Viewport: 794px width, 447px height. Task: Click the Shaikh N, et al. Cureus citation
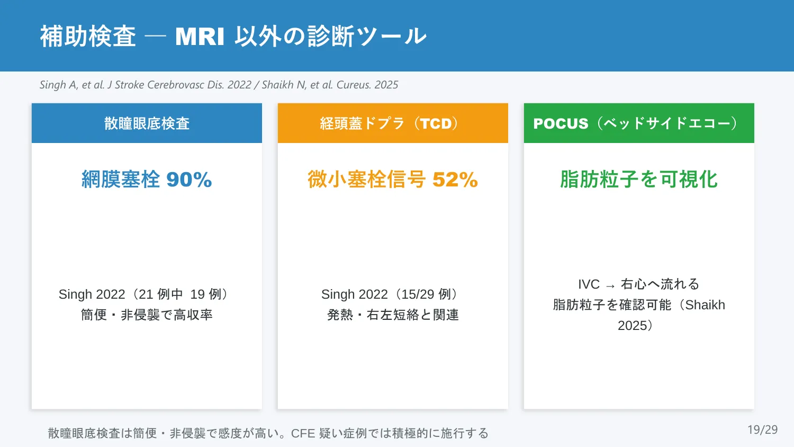coord(330,85)
